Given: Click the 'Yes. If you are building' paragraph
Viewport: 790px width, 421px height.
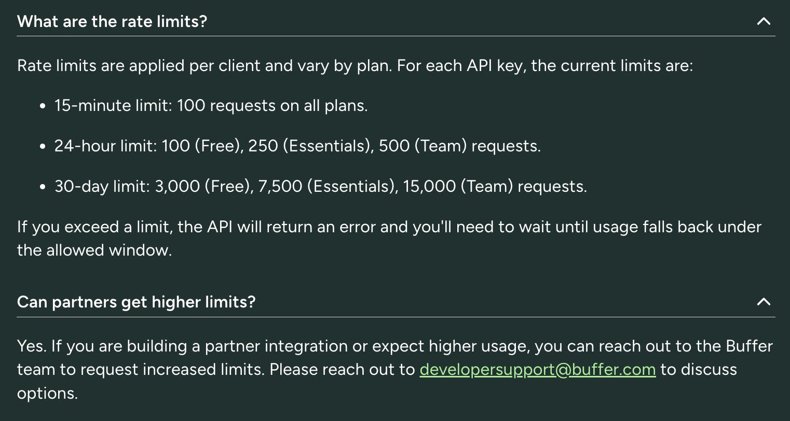Looking at the screenshot, I should click(x=395, y=370).
